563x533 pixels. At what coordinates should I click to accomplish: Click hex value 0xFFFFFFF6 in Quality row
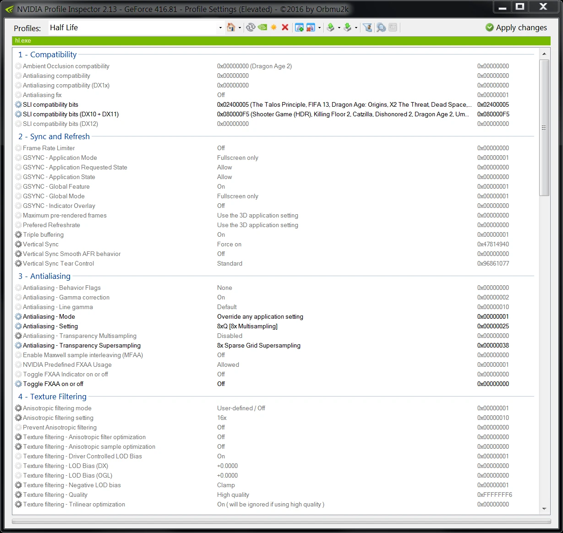pos(495,495)
